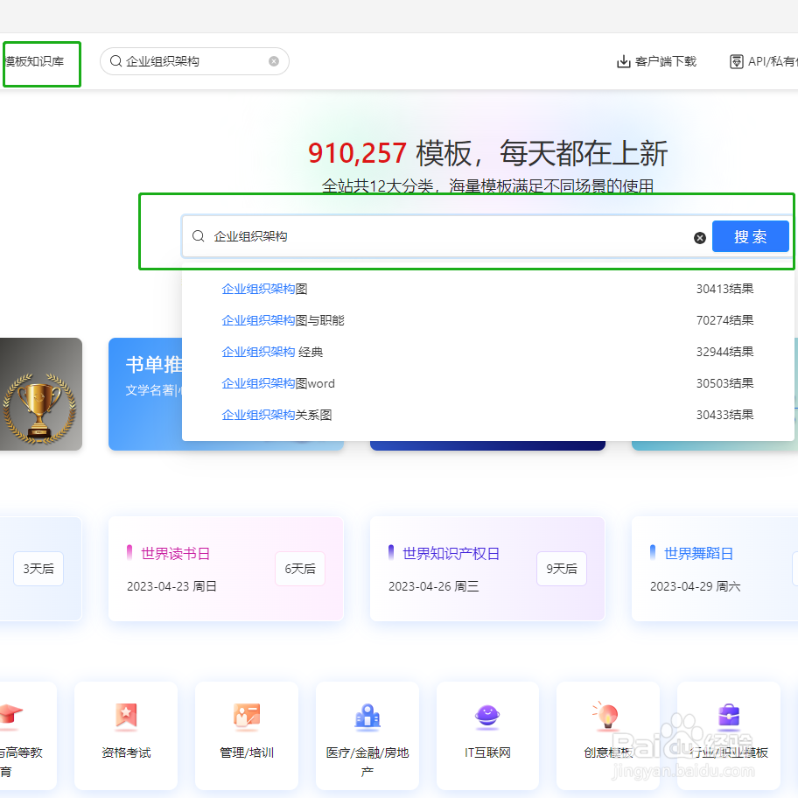The width and height of the screenshot is (798, 798).
Task: Click the download icon beside 客户端下载
Action: pos(623,61)
